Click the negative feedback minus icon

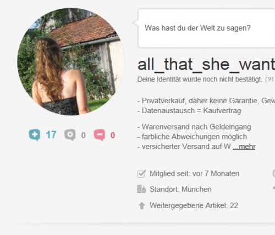(100, 135)
